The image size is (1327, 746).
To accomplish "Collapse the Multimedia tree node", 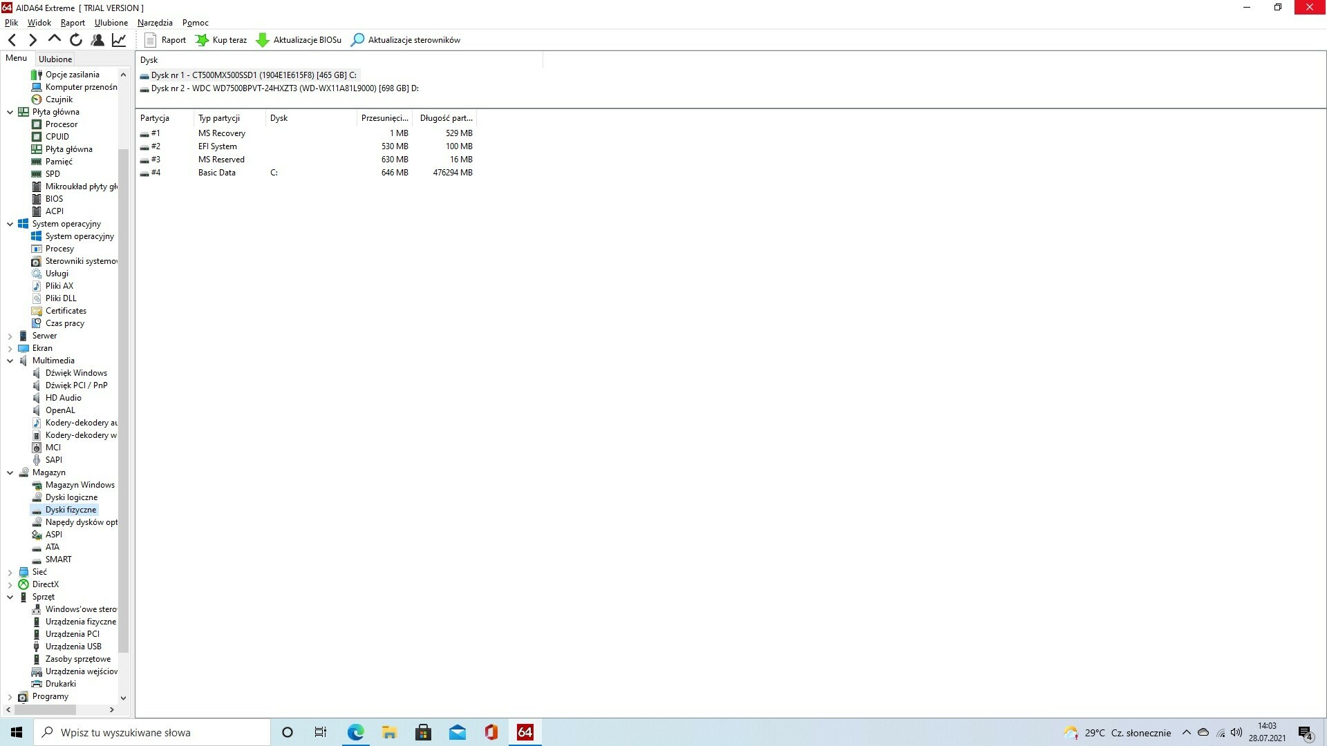I will pyautogui.click(x=10, y=361).
